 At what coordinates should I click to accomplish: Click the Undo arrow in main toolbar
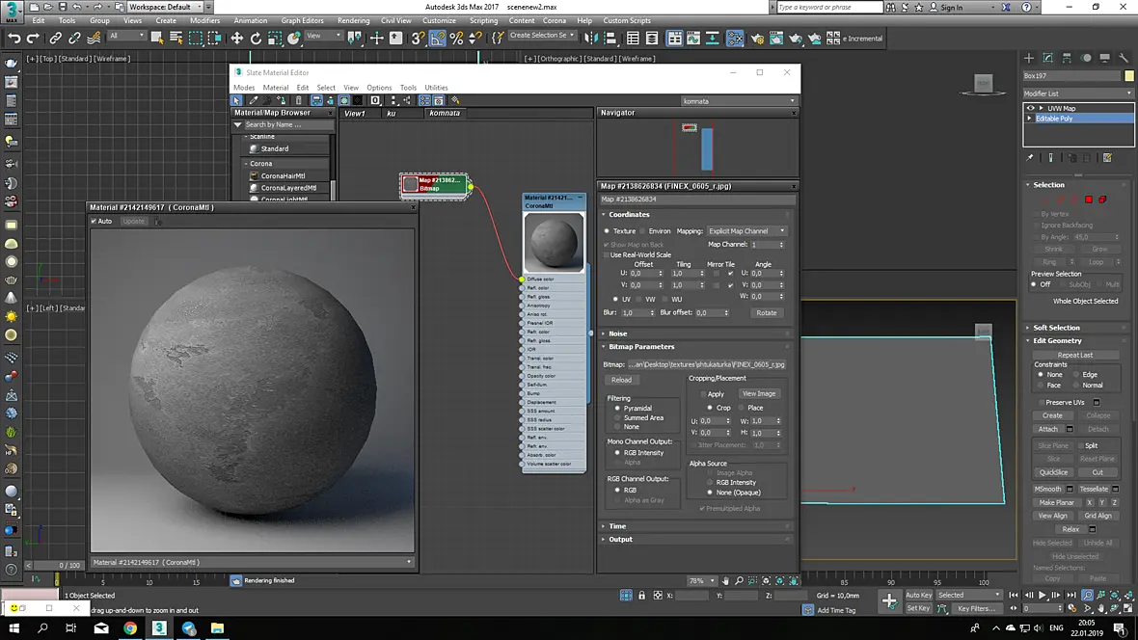point(14,38)
